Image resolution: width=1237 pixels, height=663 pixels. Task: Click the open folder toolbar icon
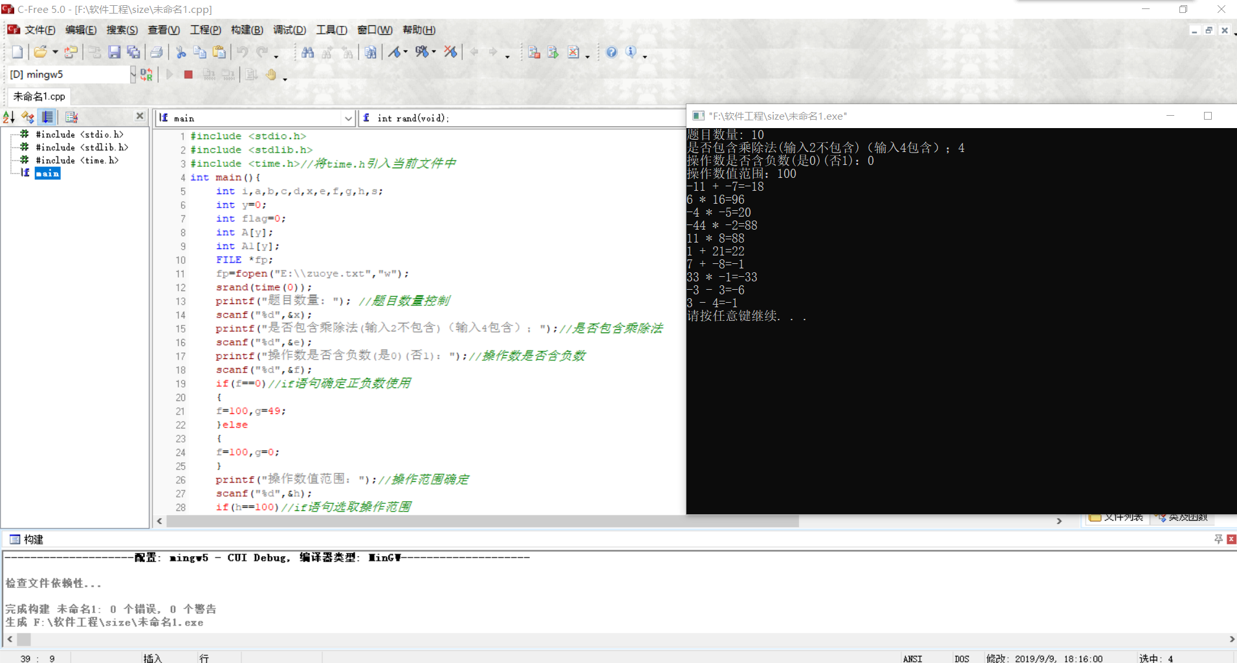pyautogui.click(x=40, y=52)
